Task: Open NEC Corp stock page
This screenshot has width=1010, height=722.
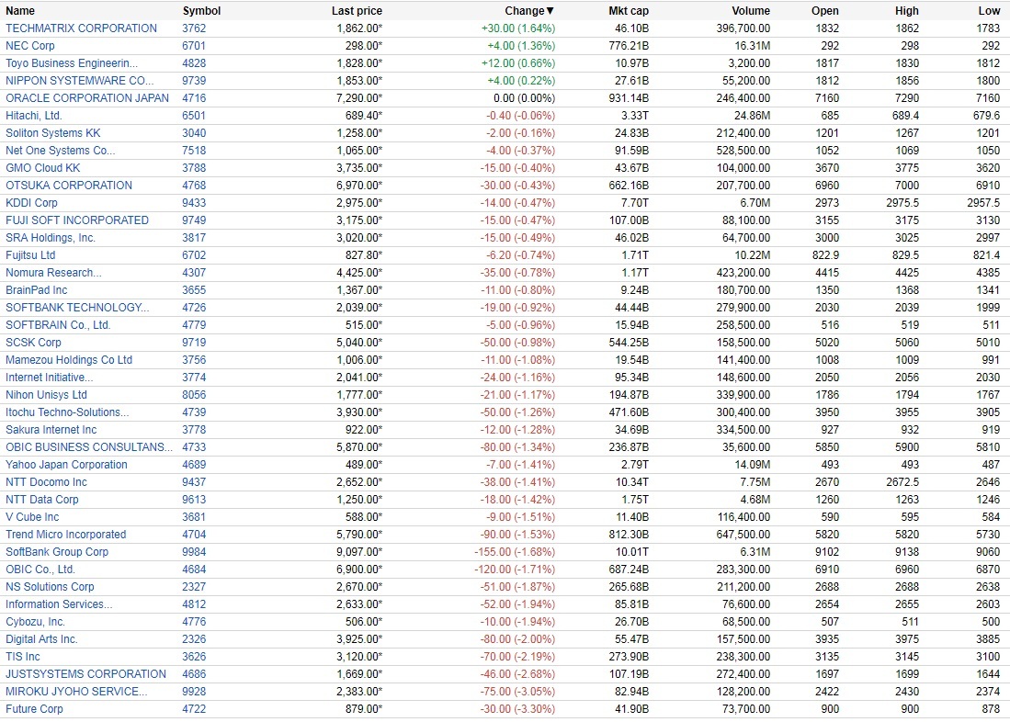Action: click(x=30, y=46)
